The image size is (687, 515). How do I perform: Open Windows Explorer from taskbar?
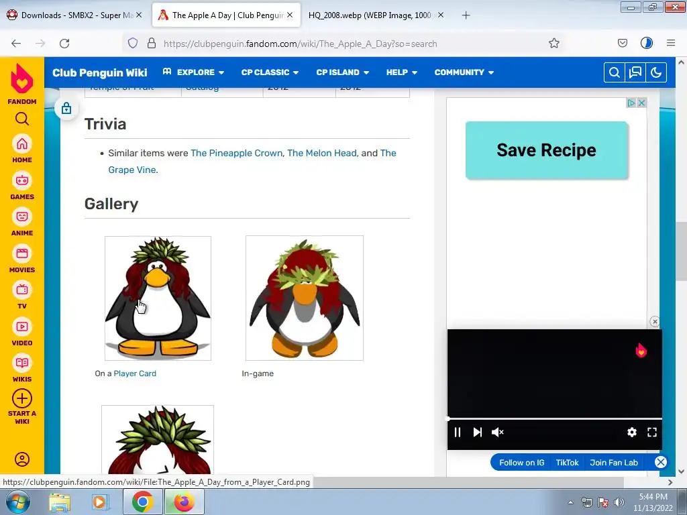pos(60,502)
